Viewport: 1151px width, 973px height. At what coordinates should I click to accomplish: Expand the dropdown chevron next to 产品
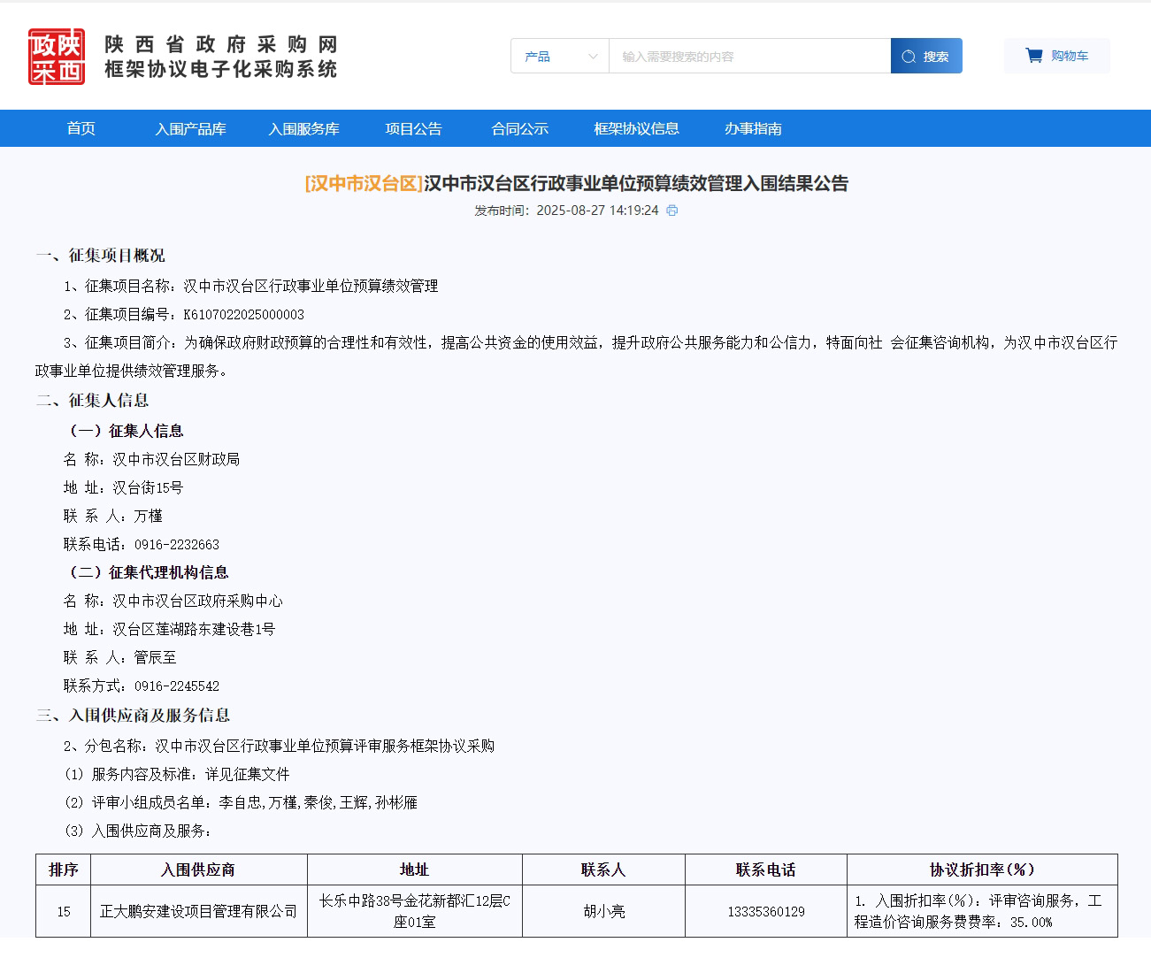(593, 57)
